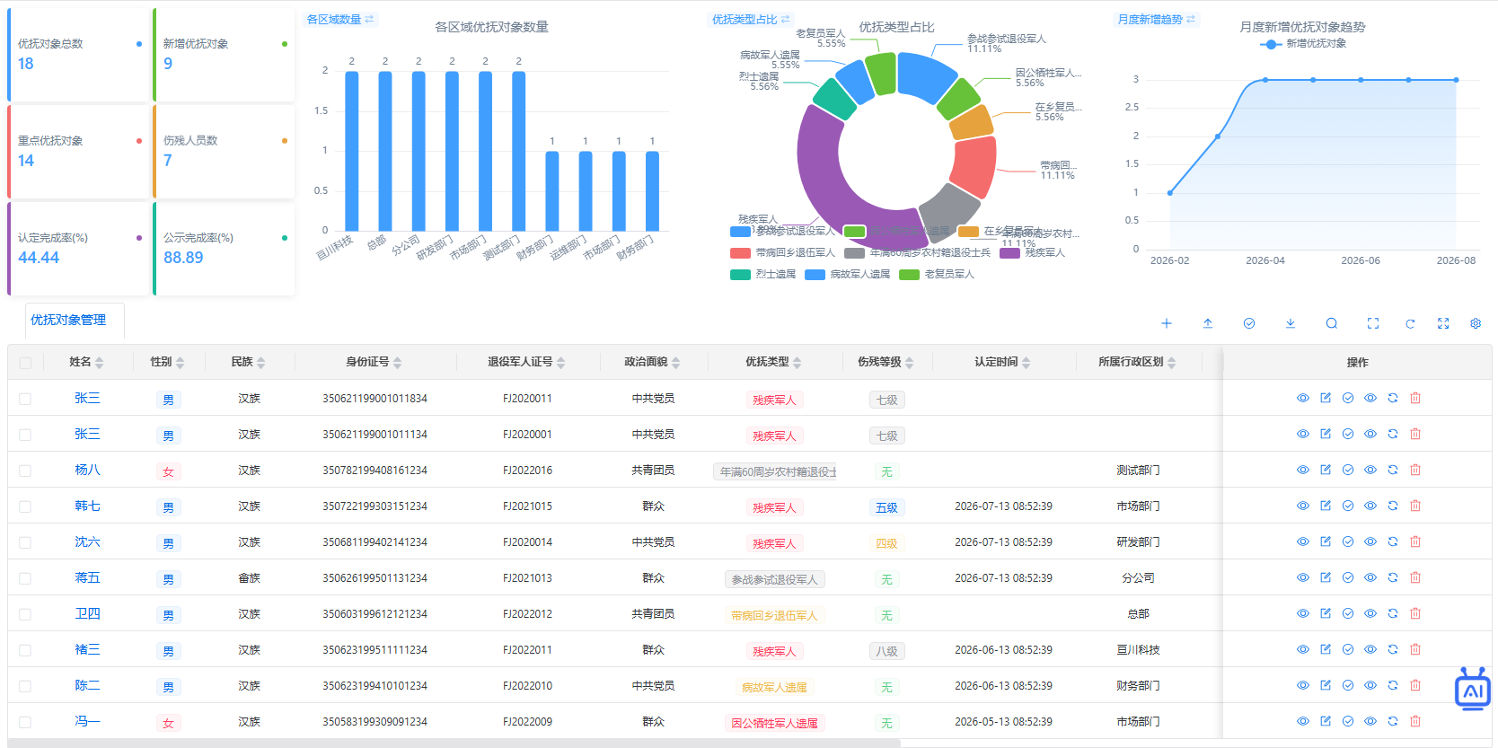Check the box for 褚三 row
Image resolution: width=1498 pixels, height=748 pixels.
[25, 650]
